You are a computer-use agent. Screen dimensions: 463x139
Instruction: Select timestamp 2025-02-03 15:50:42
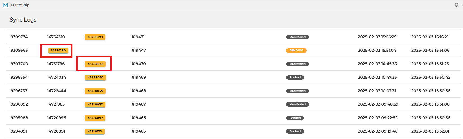431,77
